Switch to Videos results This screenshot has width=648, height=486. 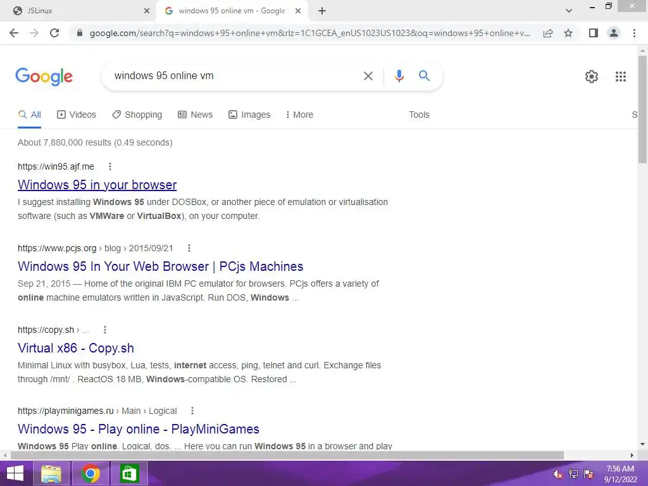tap(77, 115)
